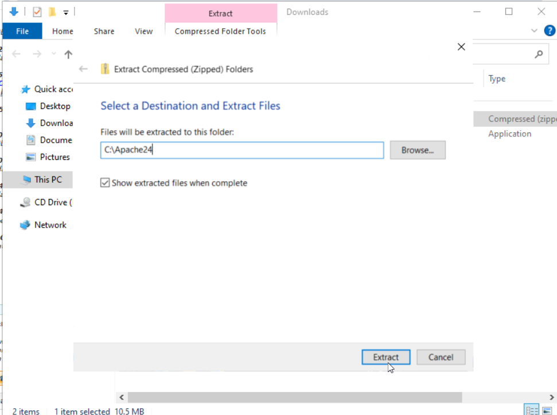557x415 pixels.
Task: Open Explorer help question mark icon
Action: tap(549, 31)
